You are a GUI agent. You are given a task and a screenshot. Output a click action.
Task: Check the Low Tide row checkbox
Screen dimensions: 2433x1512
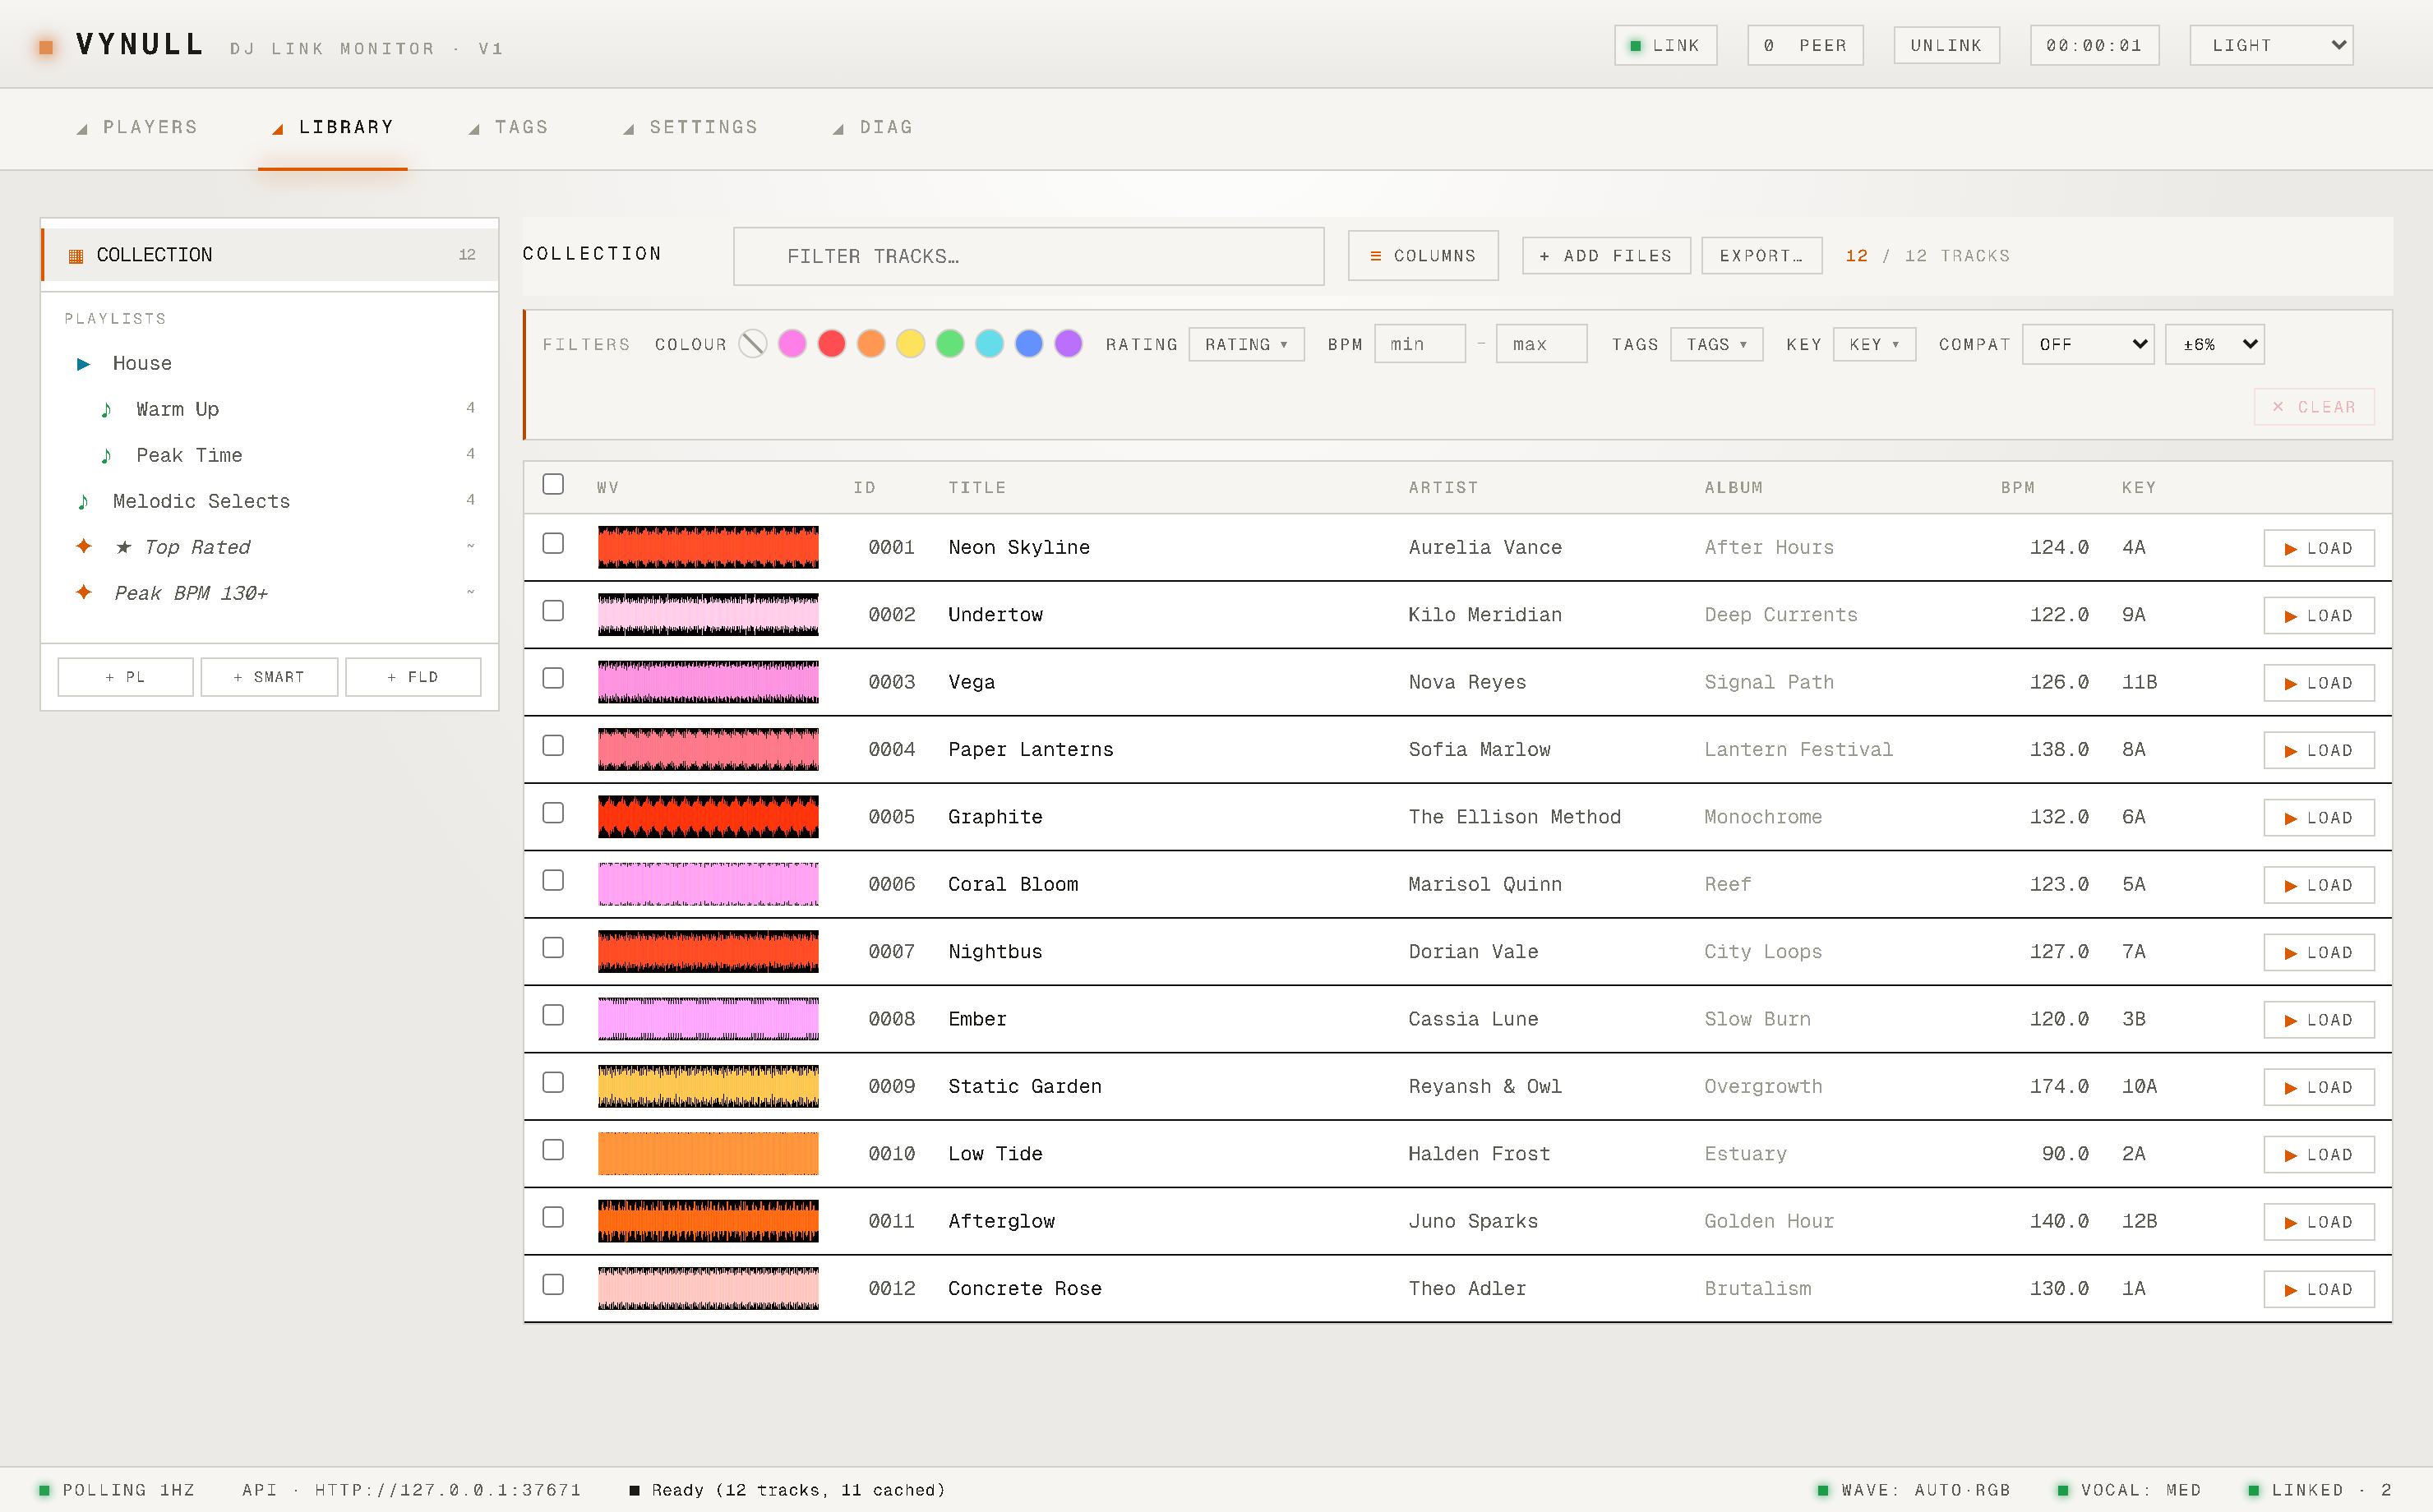tap(553, 1150)
